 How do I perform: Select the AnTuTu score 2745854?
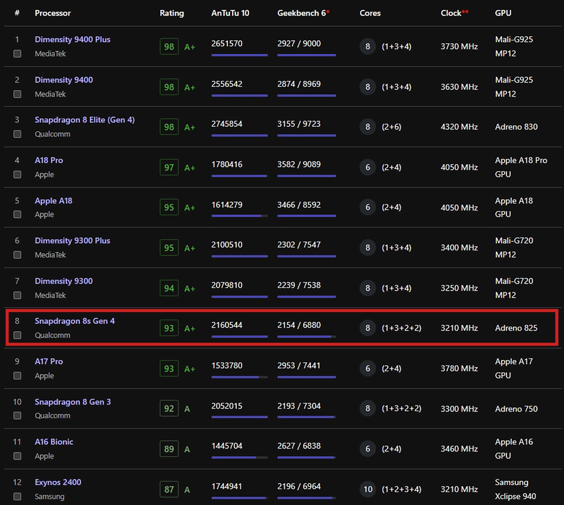tap(227, 124)
